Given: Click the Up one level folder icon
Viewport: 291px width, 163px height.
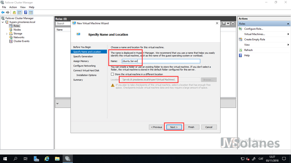Looking at the screenshot, I should pyautogui.click(x=14, y=12).
